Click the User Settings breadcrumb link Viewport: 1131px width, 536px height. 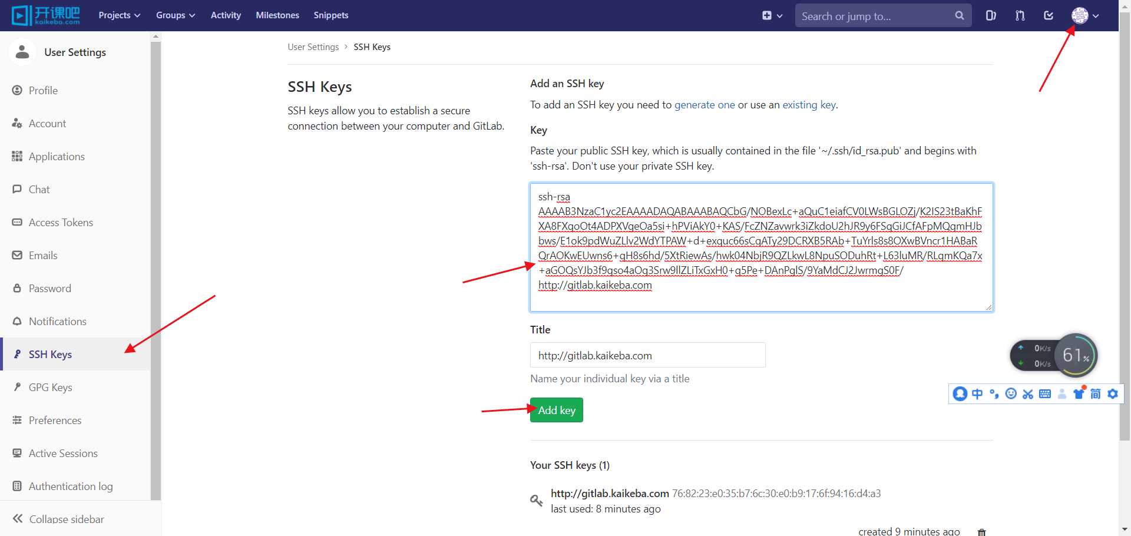tap(313, 47)
